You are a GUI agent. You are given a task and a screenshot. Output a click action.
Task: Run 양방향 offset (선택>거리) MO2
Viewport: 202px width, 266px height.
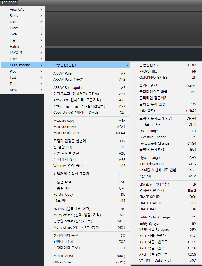(87, 221)
